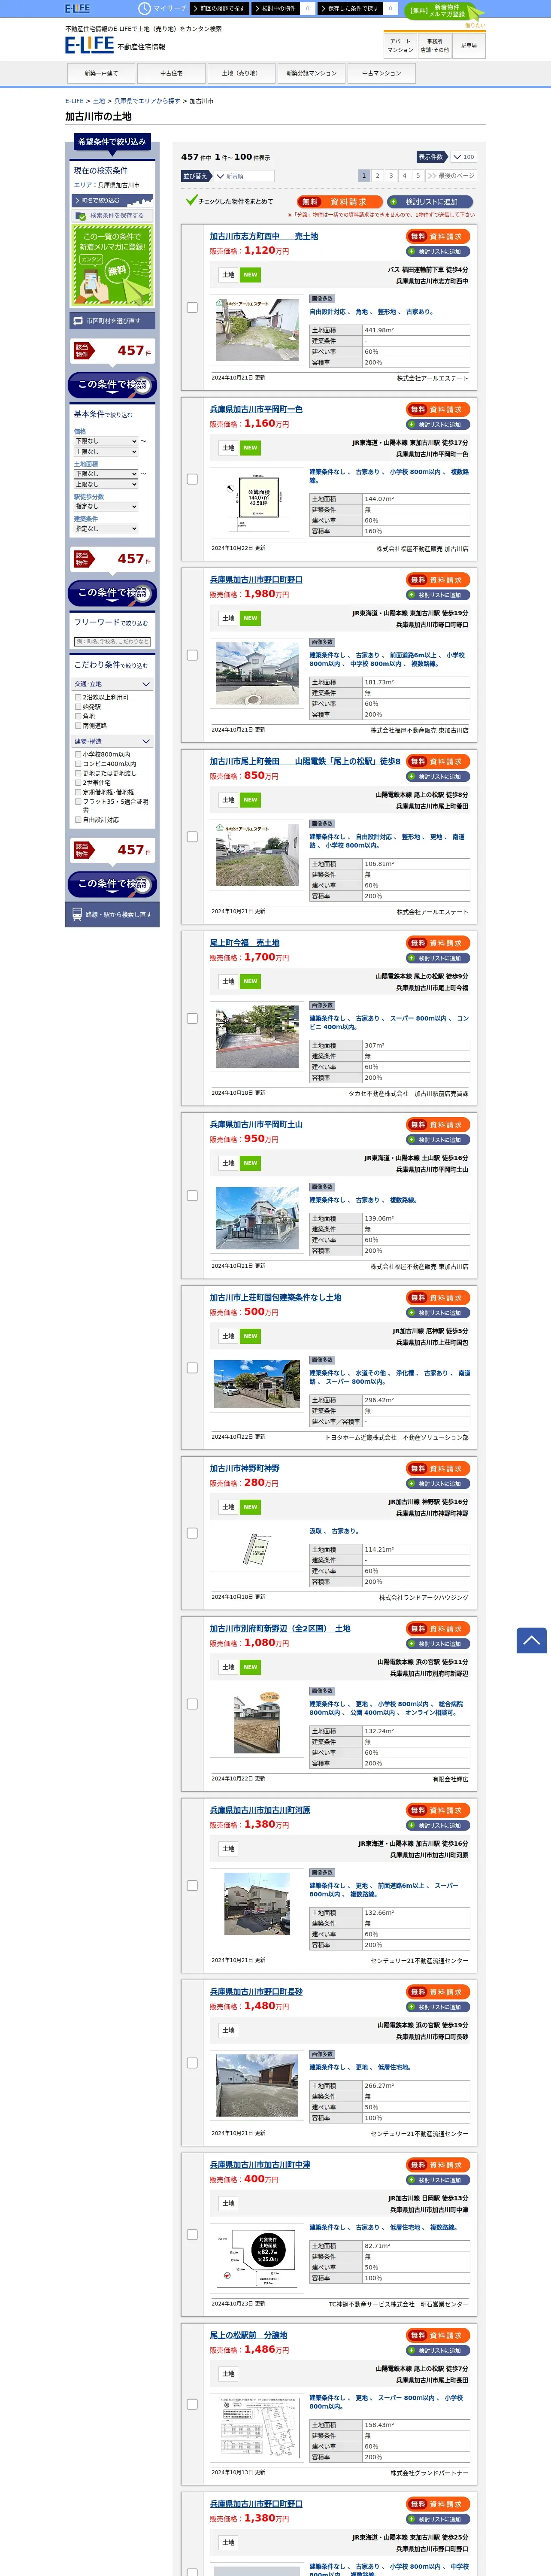
Task: Open 検討中の物件 in top bar
Action: [x=277, y=8]
